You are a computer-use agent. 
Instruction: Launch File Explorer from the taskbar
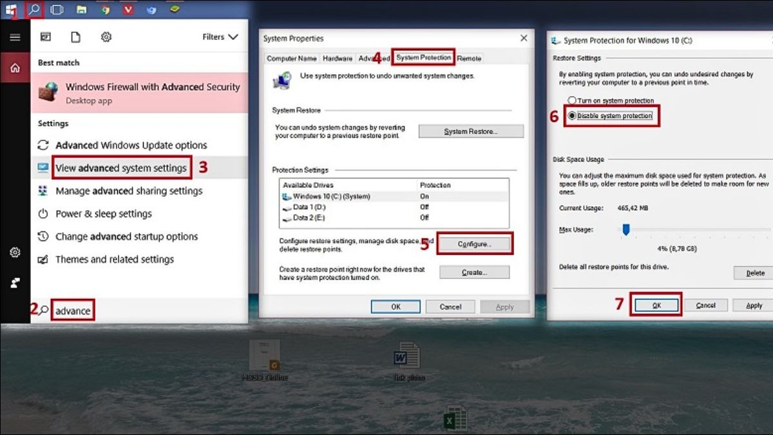point(81,10)
